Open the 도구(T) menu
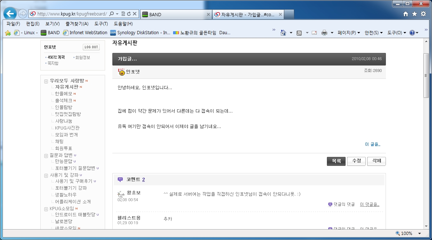The width and height of the screenshot is (432, 240). pyautogui.click(x=101, y=24)
